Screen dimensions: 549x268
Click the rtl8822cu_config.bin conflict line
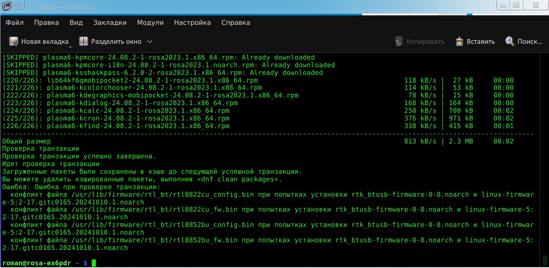pos(268,199)
